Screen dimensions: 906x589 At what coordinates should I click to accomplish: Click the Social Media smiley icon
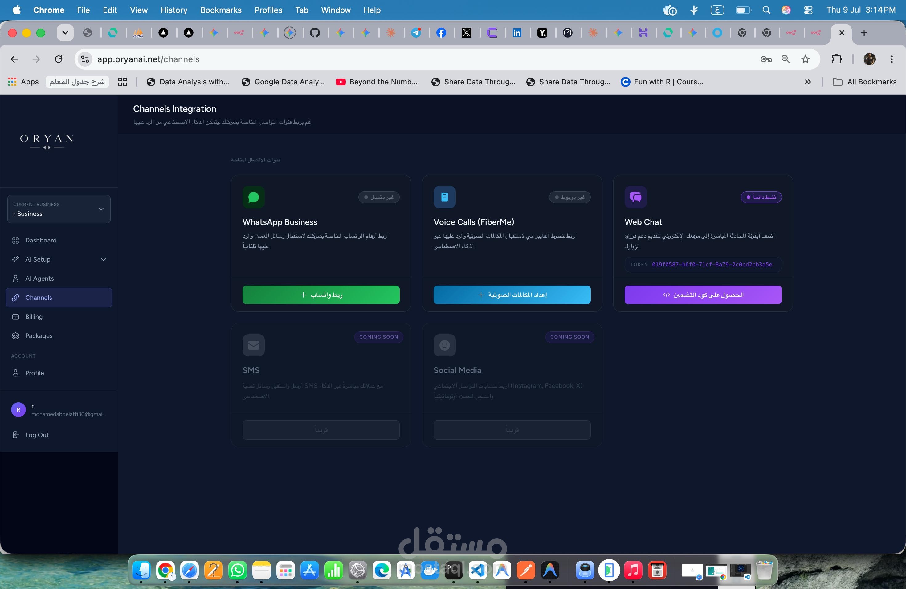click(445, 345)
